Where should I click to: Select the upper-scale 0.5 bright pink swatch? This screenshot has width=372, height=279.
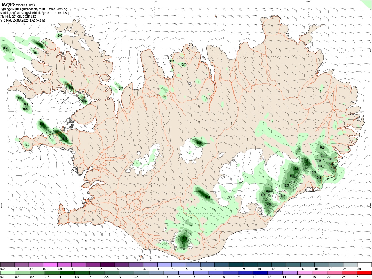point(50,264)
